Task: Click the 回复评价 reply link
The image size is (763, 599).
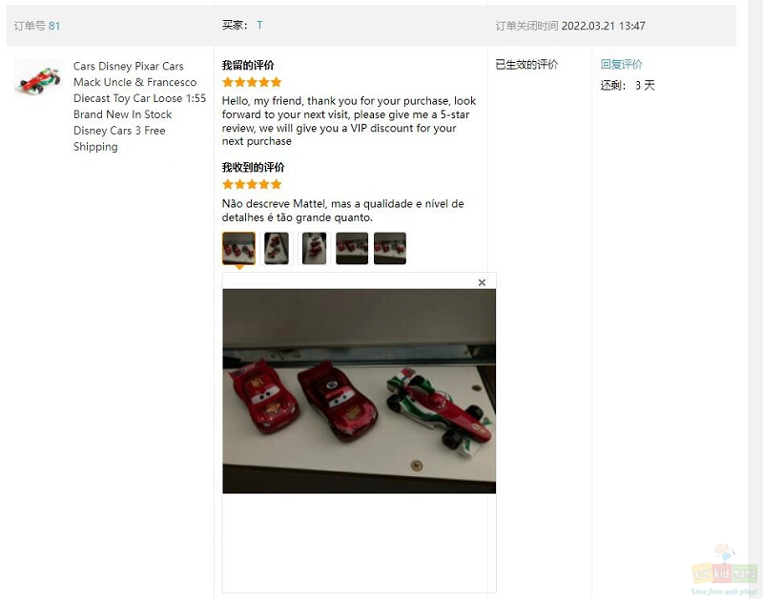Action: point(622,64)
